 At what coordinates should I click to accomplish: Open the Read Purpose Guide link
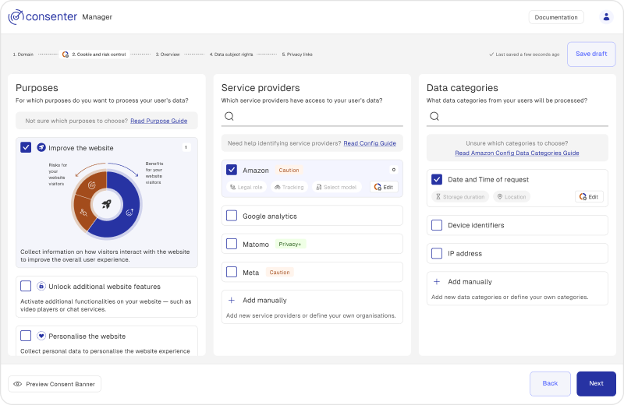coord(159,121)
